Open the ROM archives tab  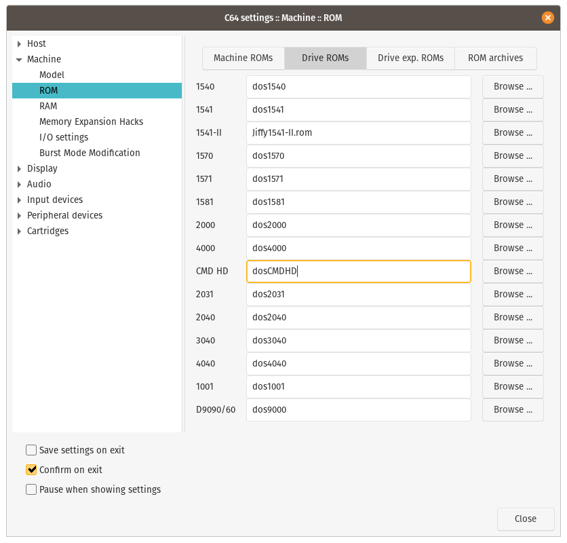495,58
